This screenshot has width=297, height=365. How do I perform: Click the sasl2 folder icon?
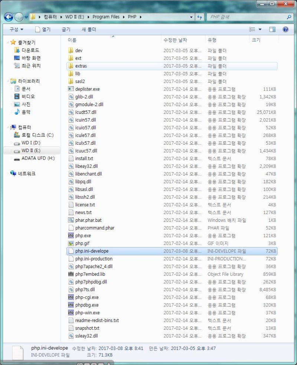point(71,81)
